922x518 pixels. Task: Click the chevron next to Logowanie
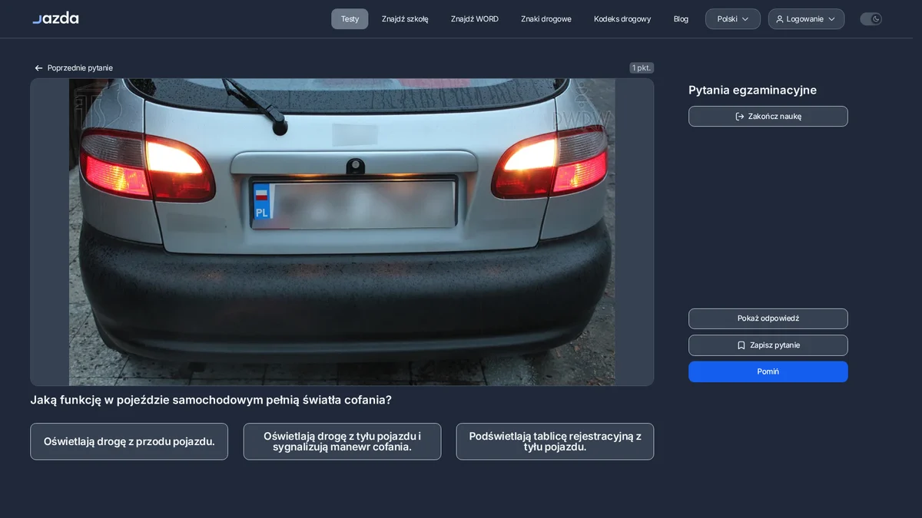(833, 19)
